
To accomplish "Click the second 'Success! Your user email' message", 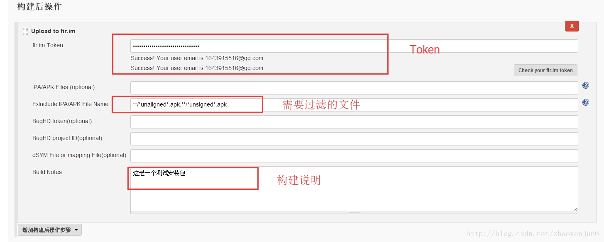I will point(197,68).
